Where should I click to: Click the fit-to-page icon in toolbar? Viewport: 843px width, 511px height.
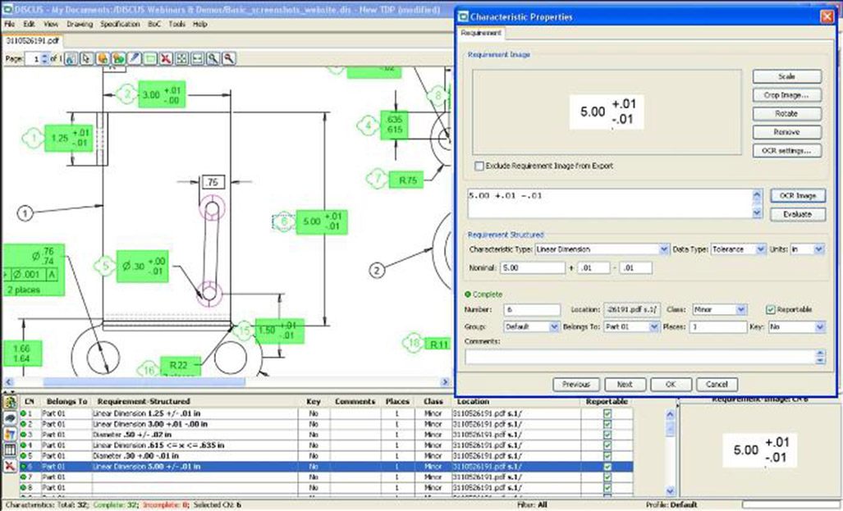pos(181,59)
